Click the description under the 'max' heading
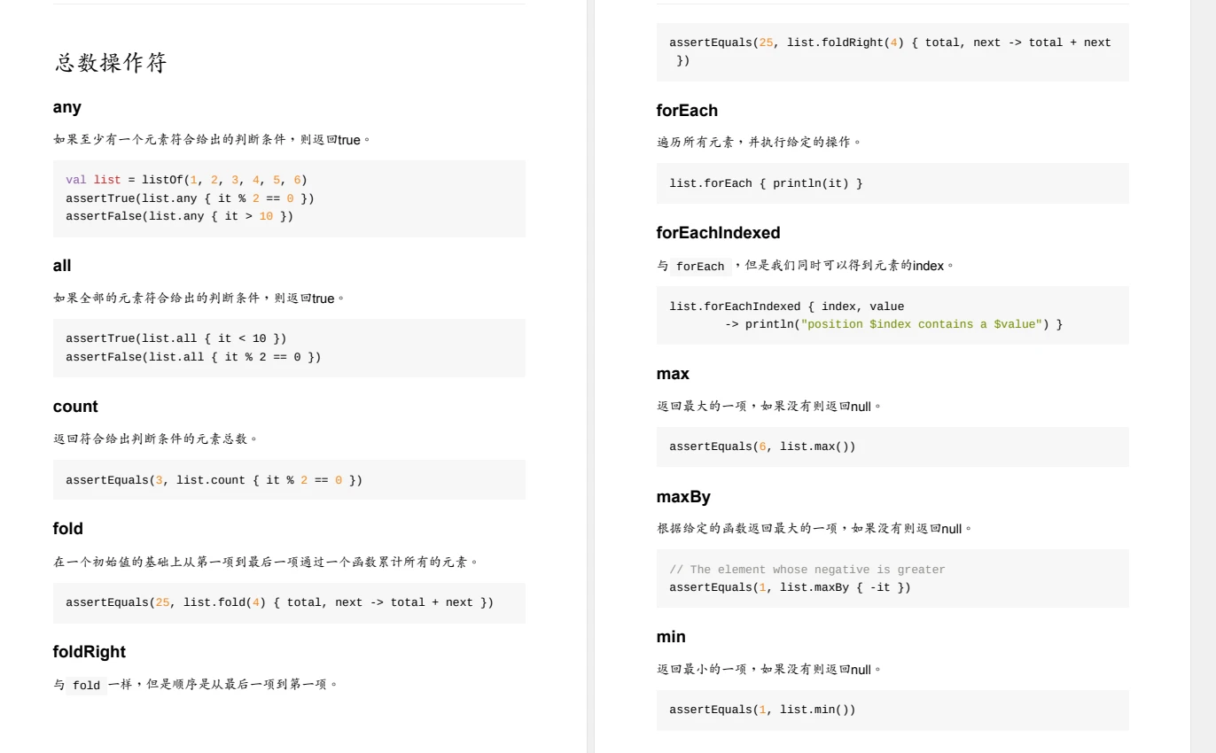The height and width of the screenshot is (753, 1216). 769,406
